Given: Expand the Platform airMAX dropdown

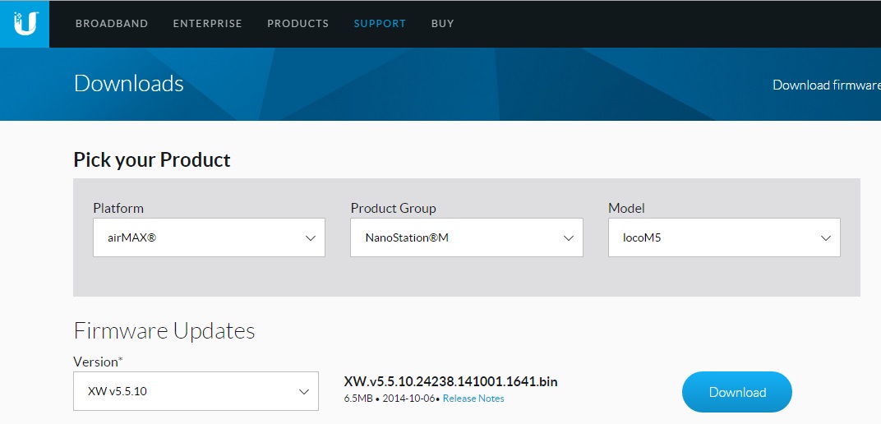Looking at the screenshot, I should tap(209, 237).
